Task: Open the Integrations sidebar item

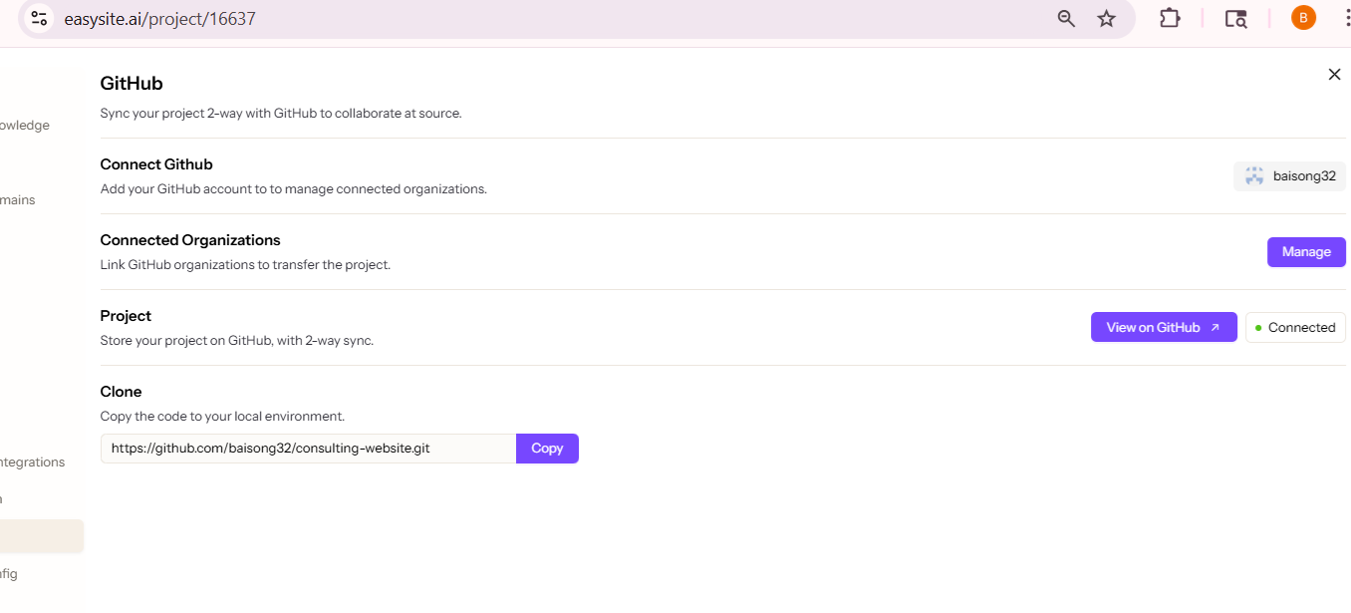Action: pyautogui.click(x=32, y=462)
